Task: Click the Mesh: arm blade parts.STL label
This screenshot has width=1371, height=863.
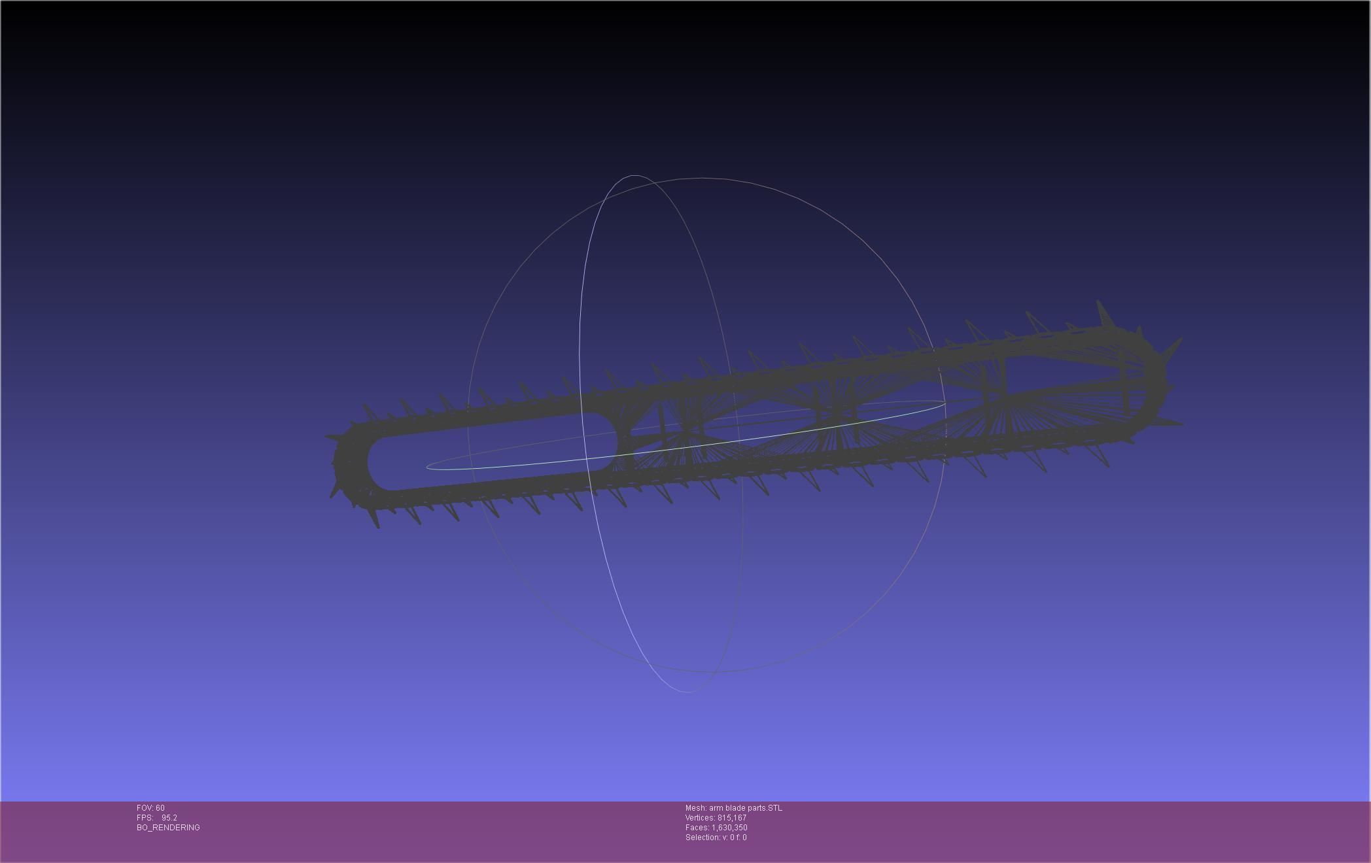Action: [x=733, y=808]
